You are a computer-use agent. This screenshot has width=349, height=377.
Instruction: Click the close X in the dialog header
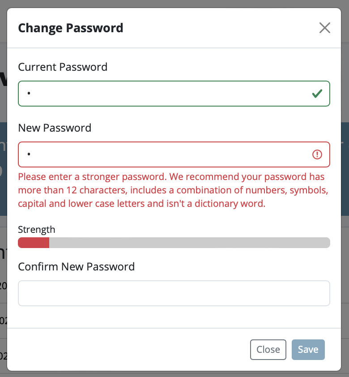coord(325,28)
